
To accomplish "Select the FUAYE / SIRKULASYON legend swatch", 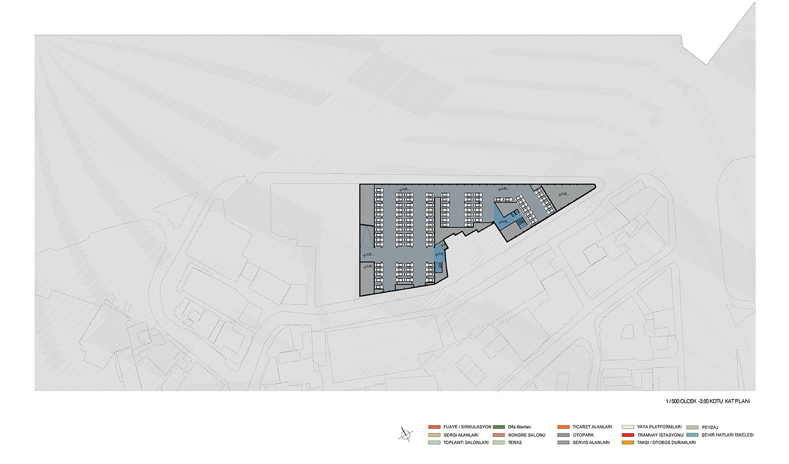I will 434,427.
